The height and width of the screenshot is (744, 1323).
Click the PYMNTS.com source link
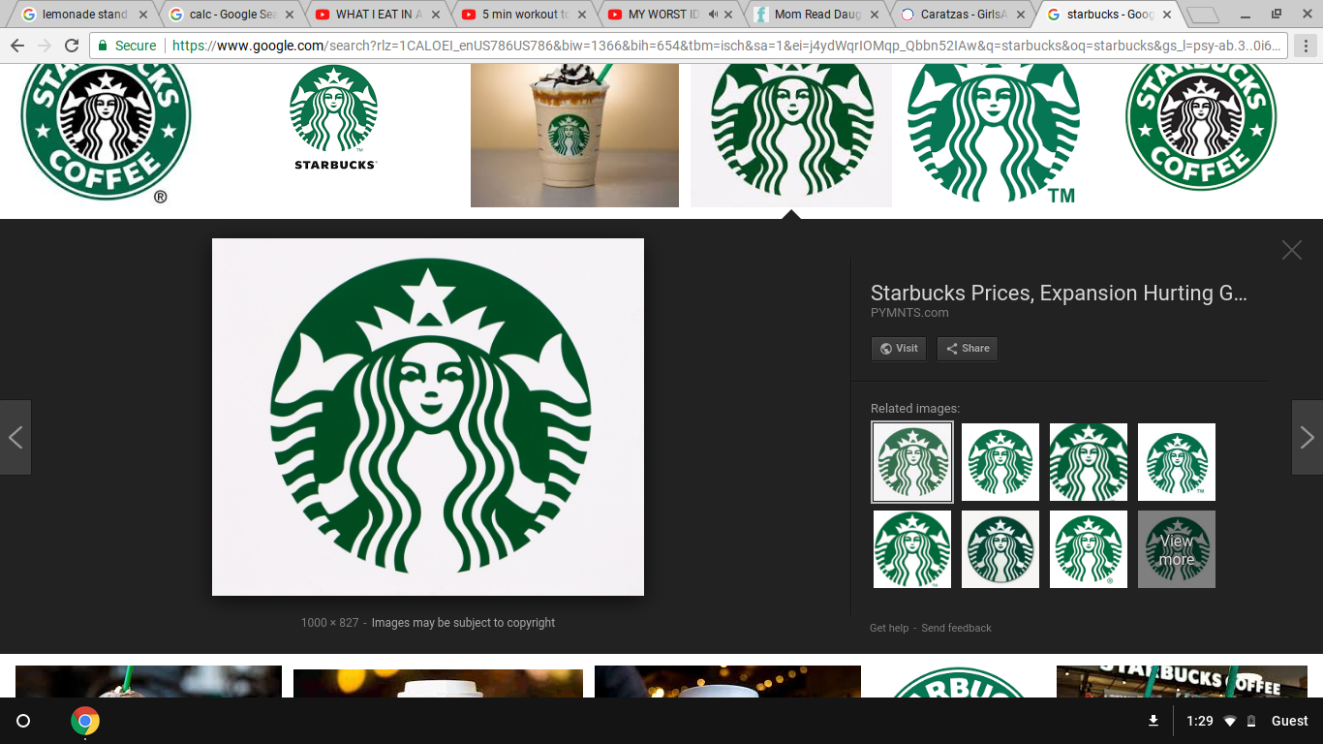click(x=909, y=313)
